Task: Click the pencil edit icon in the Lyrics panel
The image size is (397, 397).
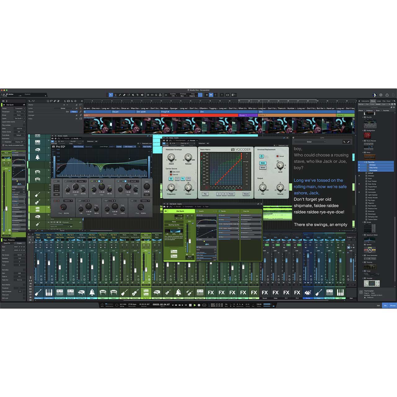Action: [348, 142]
